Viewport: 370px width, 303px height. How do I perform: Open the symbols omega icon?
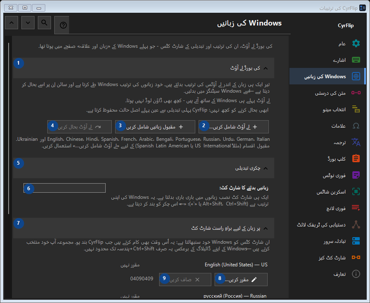click(x=356, y=126)
